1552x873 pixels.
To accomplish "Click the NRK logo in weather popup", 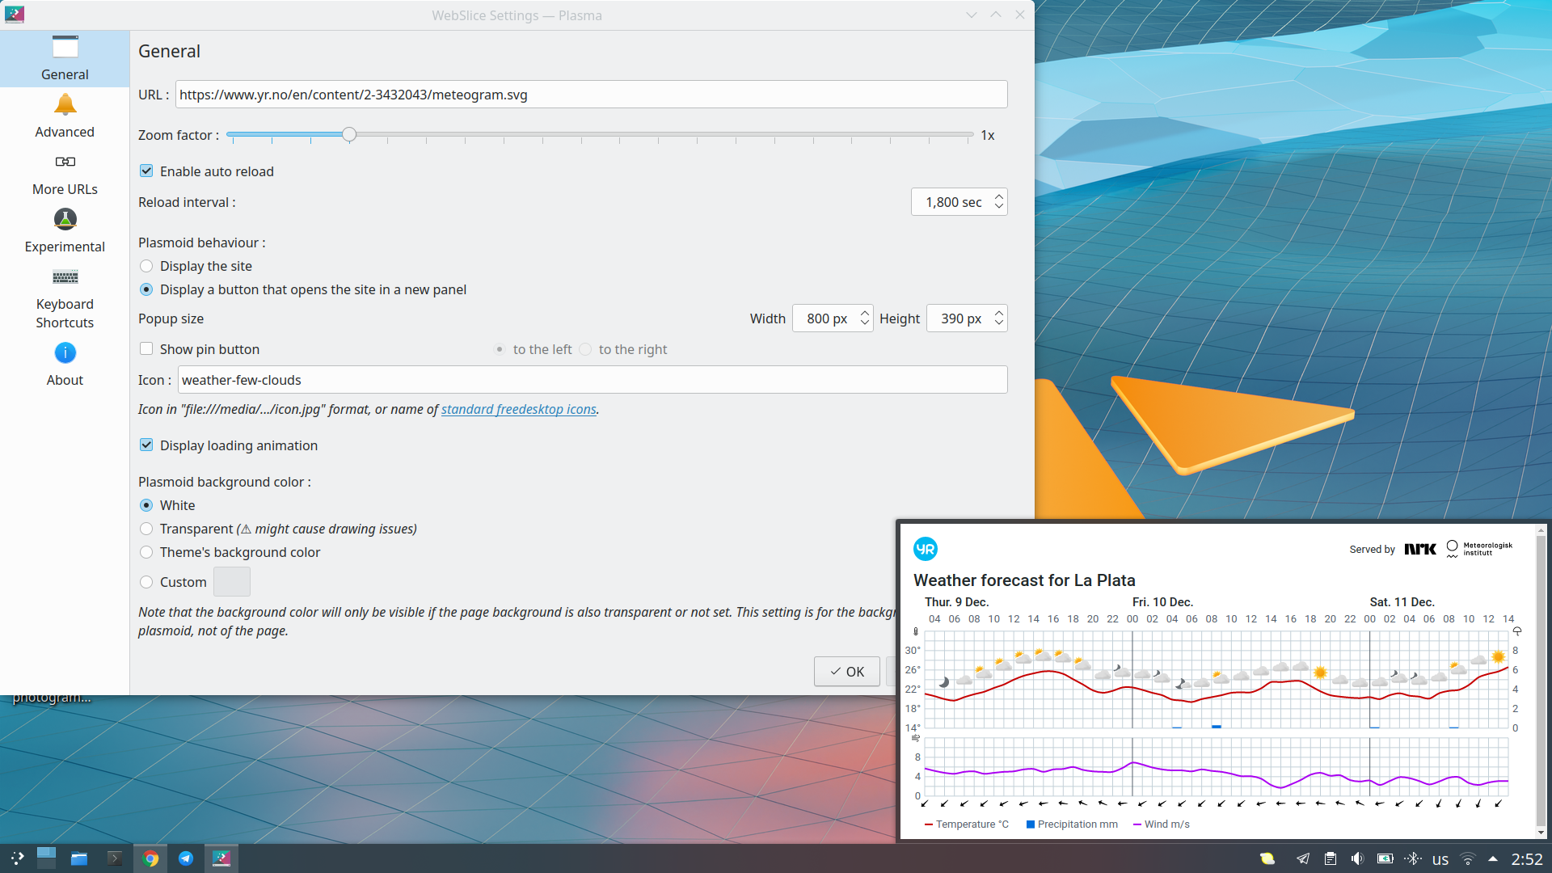I will coord(1420,550).
